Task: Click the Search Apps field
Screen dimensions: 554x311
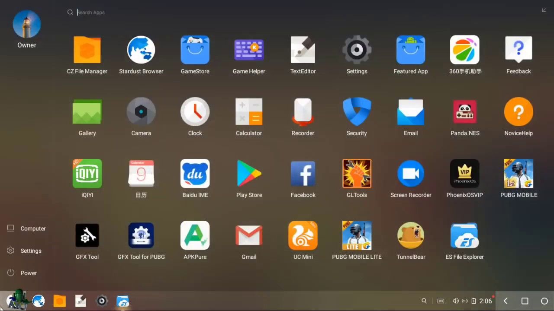Action: click(130, 13)
